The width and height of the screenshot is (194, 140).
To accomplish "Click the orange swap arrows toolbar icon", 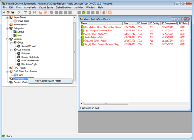I will 25,12.
